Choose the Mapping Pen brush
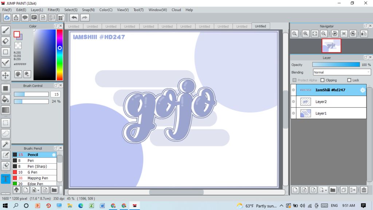The height and width of the screenshot is (210, 373). (x=35, y=178)
